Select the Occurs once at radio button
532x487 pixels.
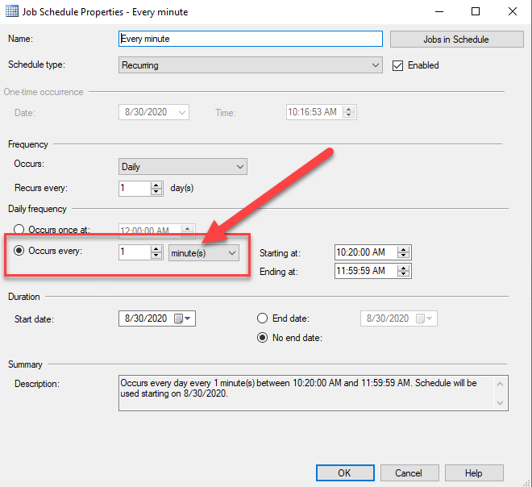(19, 231)
